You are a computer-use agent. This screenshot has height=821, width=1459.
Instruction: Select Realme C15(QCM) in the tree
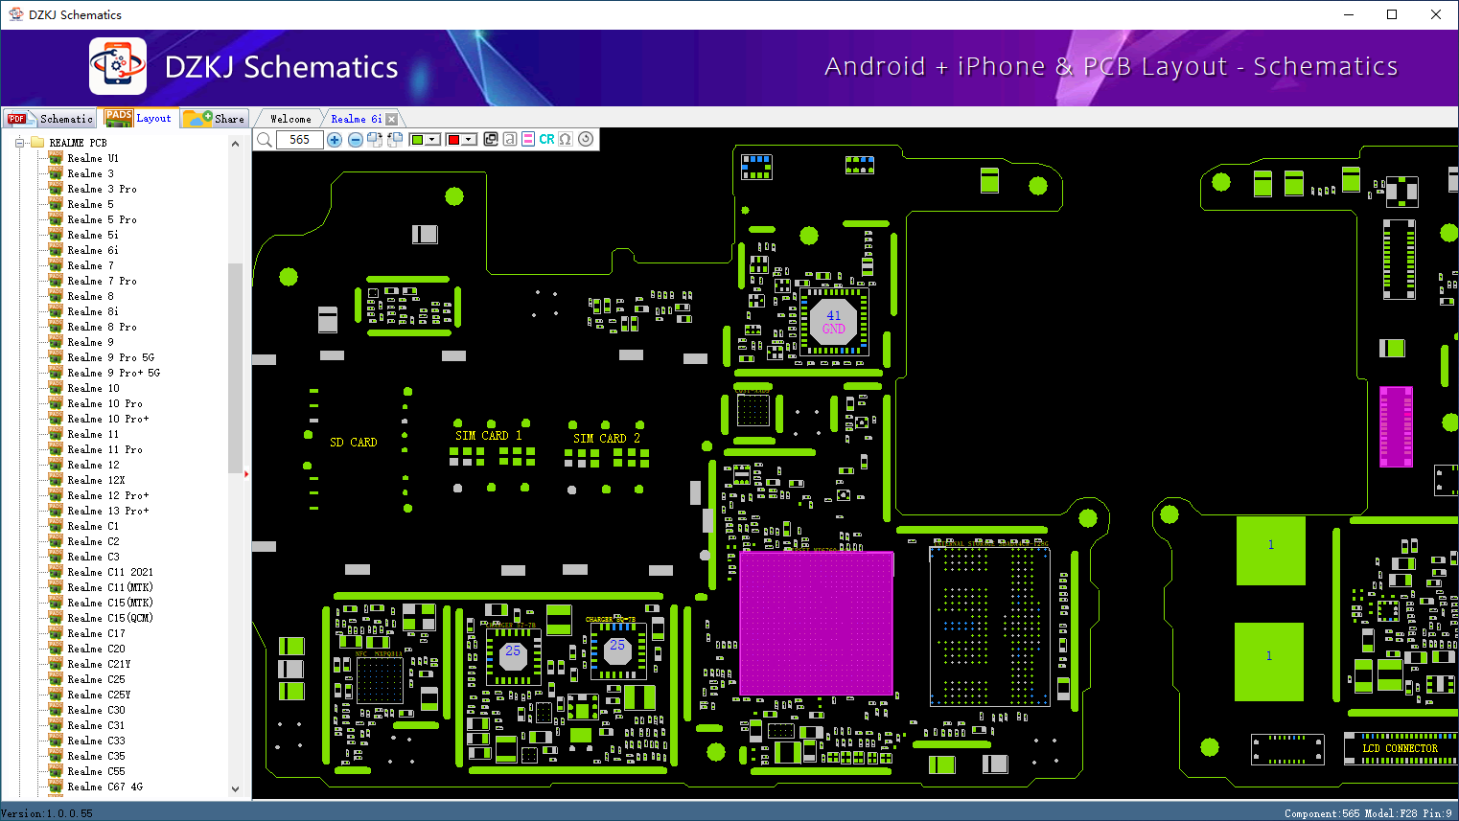pyautogui.click(x=110, y=618)
